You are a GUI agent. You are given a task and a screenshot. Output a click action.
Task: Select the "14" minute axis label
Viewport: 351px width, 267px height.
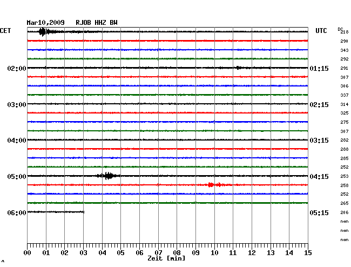pyautogui.click(x=289, y=253)
